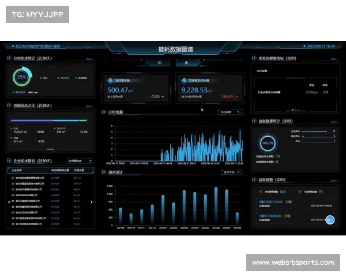Click the red alarm icon beside count 108
Image resolution: width=346 pixels, height=277 pixels.
coord(260,192)
